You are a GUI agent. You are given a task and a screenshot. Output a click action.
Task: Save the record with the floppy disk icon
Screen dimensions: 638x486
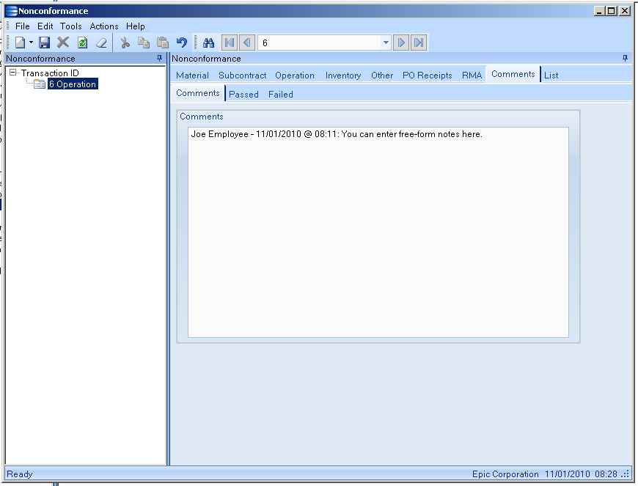[44, 43]
